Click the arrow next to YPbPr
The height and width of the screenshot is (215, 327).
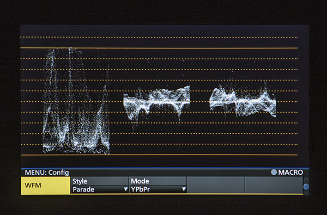(x=184, y=189)
